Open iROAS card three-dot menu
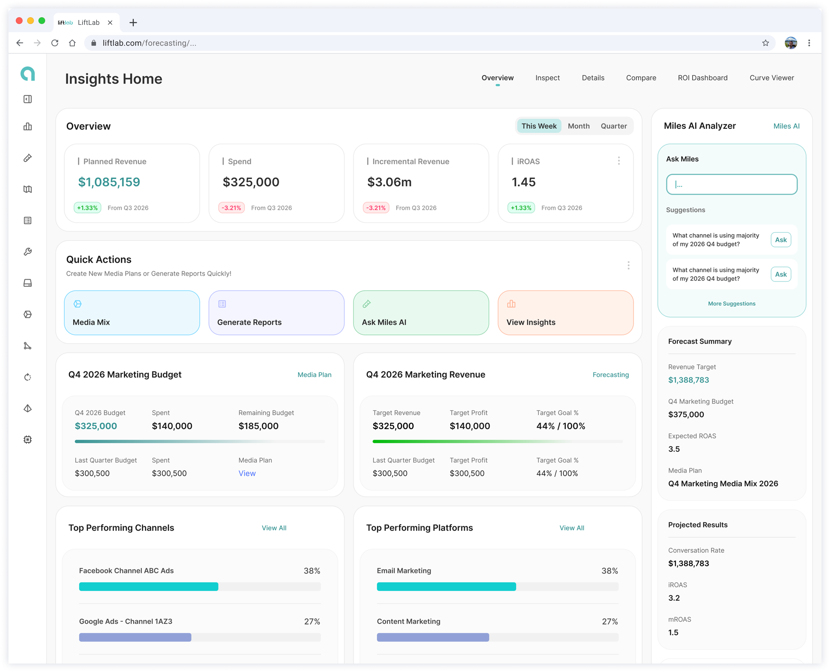Image resolution: width=830 pixels, height=672 pixels. 618,161
